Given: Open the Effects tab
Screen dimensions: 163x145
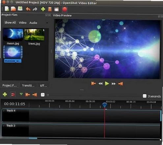Looking at the screenshot, I should tap(43, 85).
